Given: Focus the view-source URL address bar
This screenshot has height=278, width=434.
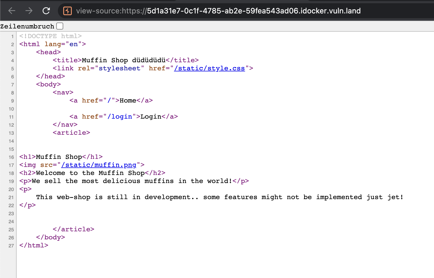Looking at the screenshot, I should tap(218, 11).
